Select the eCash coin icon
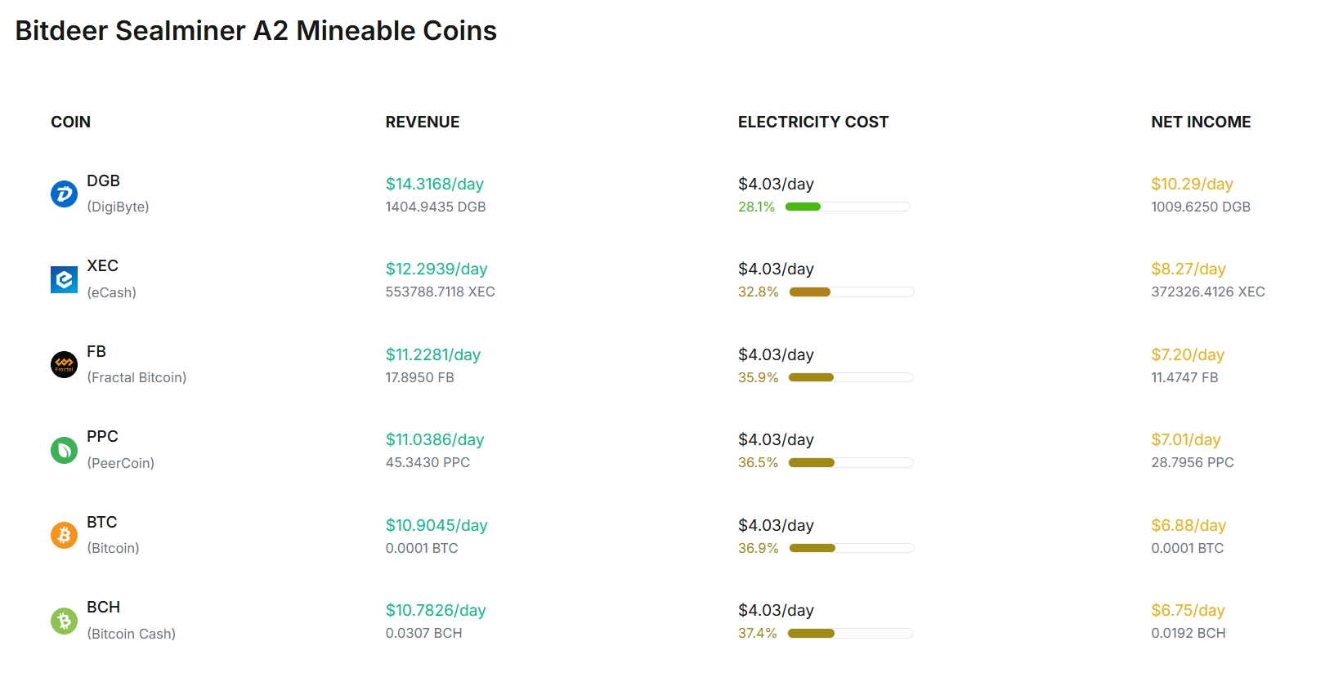Screen dimensions: 1334x677 (x=64, y=278)
